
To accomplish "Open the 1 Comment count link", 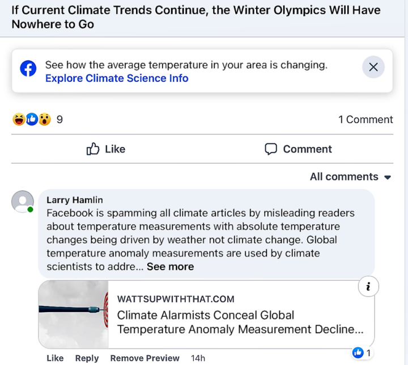I will [x=365, y=119].
